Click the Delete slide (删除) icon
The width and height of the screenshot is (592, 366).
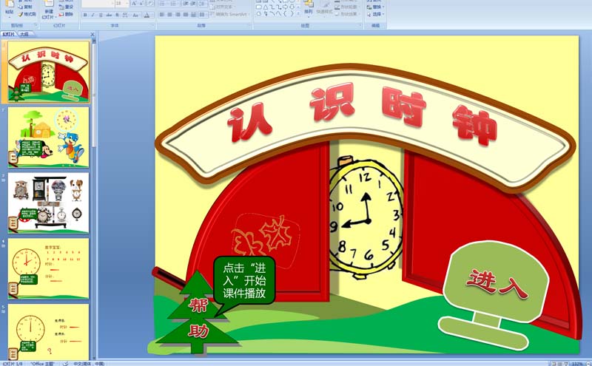coord(67,14)
